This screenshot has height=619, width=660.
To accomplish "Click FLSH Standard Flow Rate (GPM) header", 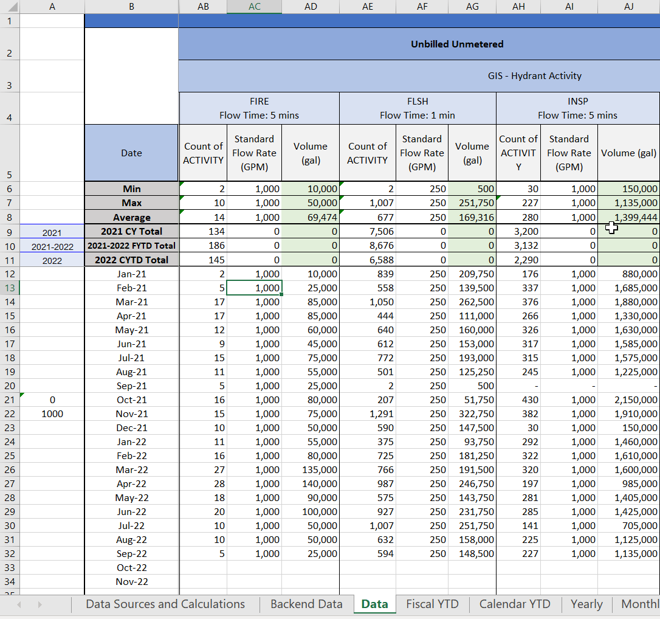I will click(x=422, y=153).
